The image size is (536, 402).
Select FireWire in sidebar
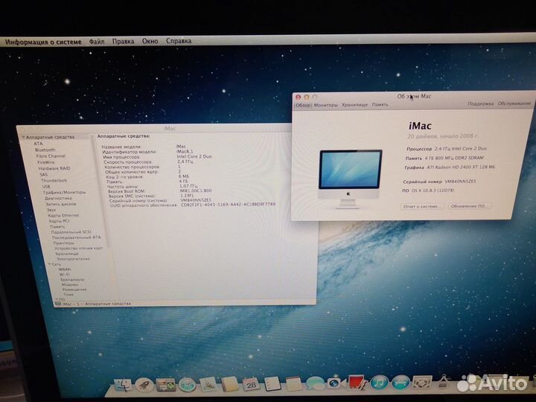coord(46,162)
